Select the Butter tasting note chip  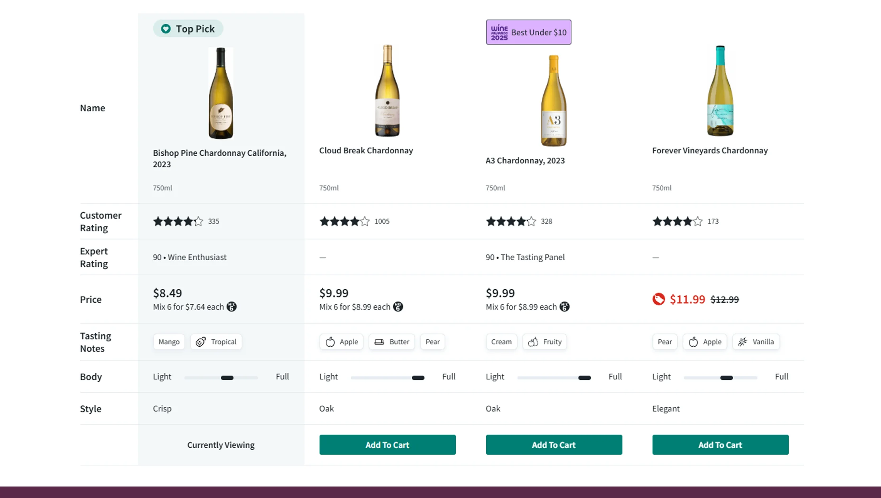coord(392,342)
